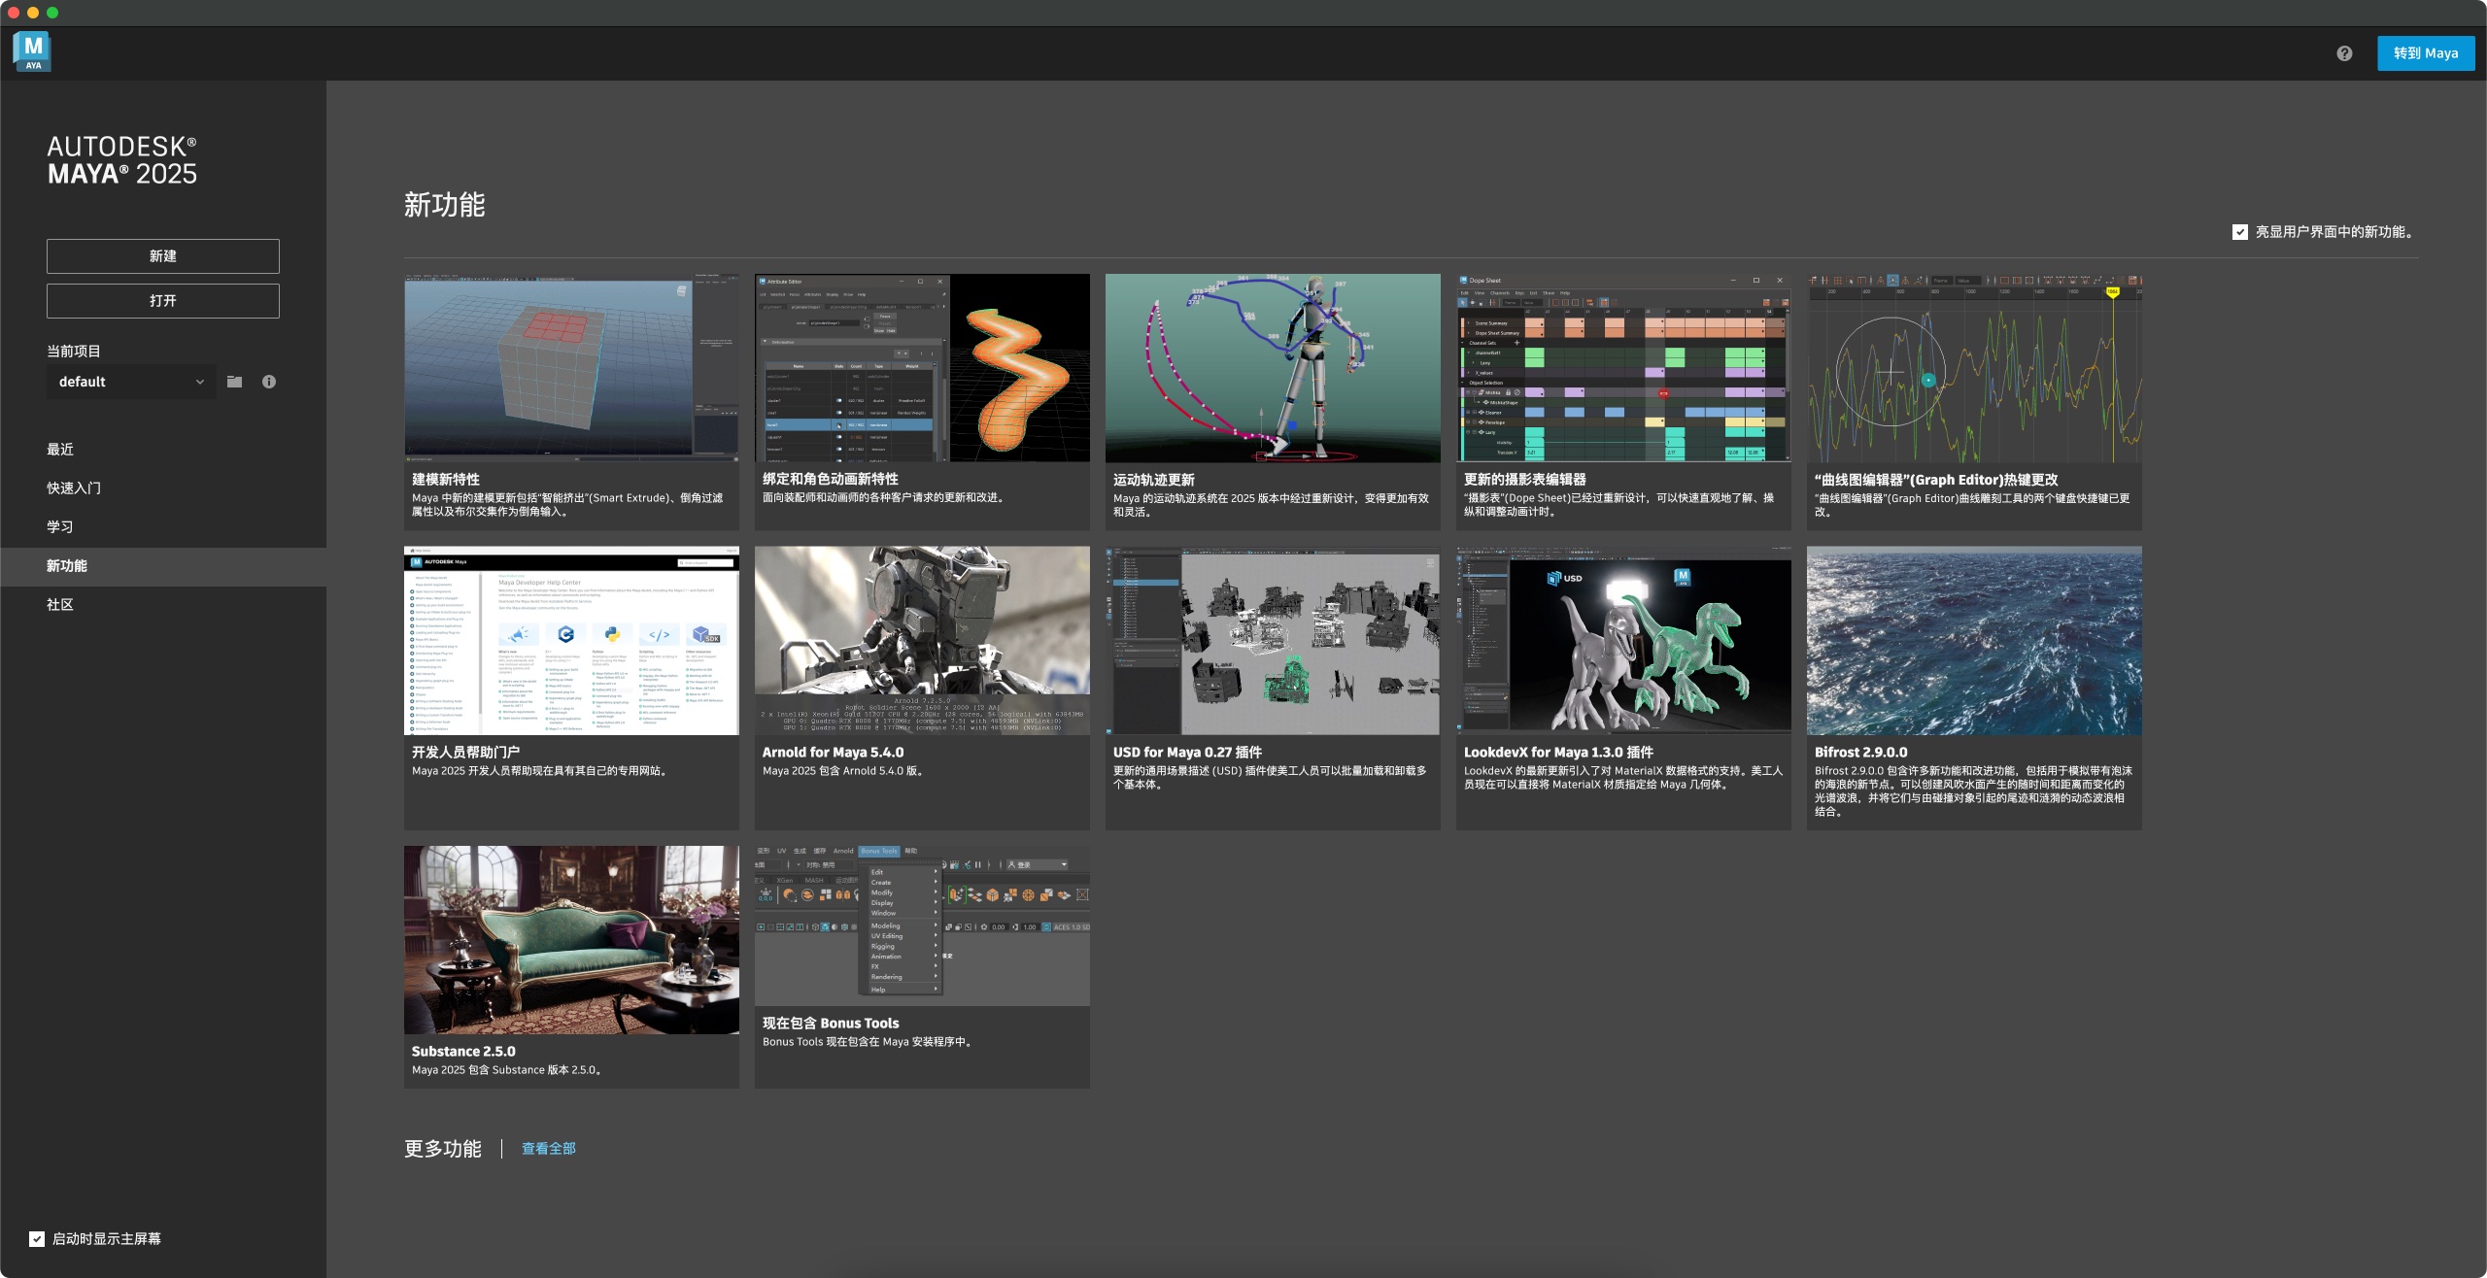Open the Substance 2.5.0 sofa thumbnail

click(x=571, y=940)
